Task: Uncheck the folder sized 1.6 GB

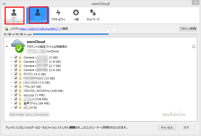Action: 16,82
